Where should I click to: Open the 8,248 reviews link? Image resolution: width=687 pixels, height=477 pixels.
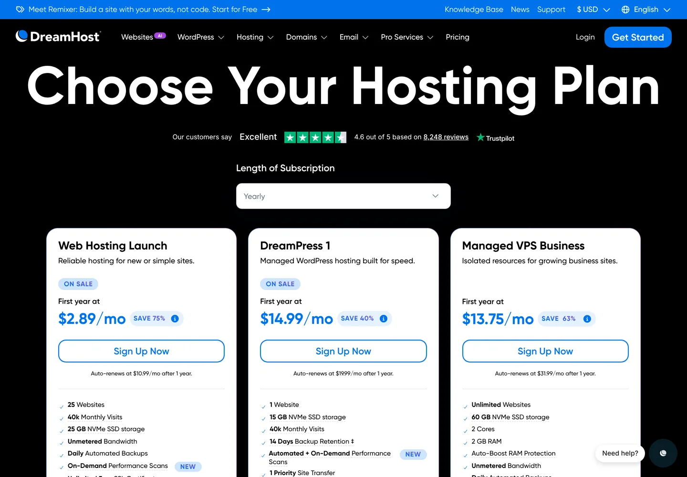[446, 137]
